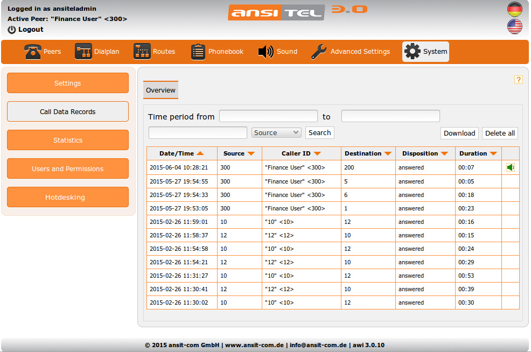The width and height of the screenshot is (531, 352).
Task: Sort by Duration column arrow
Action: [493, 153]
